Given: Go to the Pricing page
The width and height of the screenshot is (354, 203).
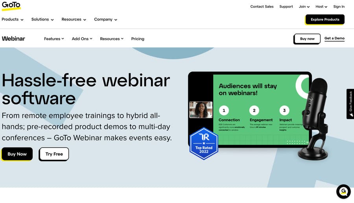Looking at the screenshot, I should coord(138,39).
